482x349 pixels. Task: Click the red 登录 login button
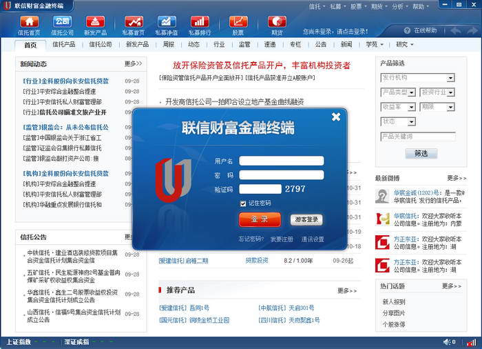260,219
